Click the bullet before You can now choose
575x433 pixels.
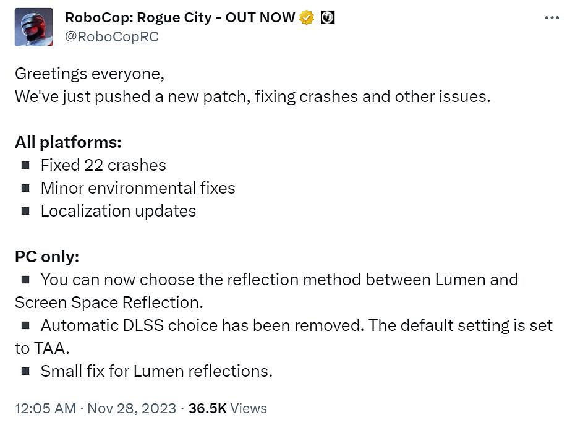(x=25, y=280)
